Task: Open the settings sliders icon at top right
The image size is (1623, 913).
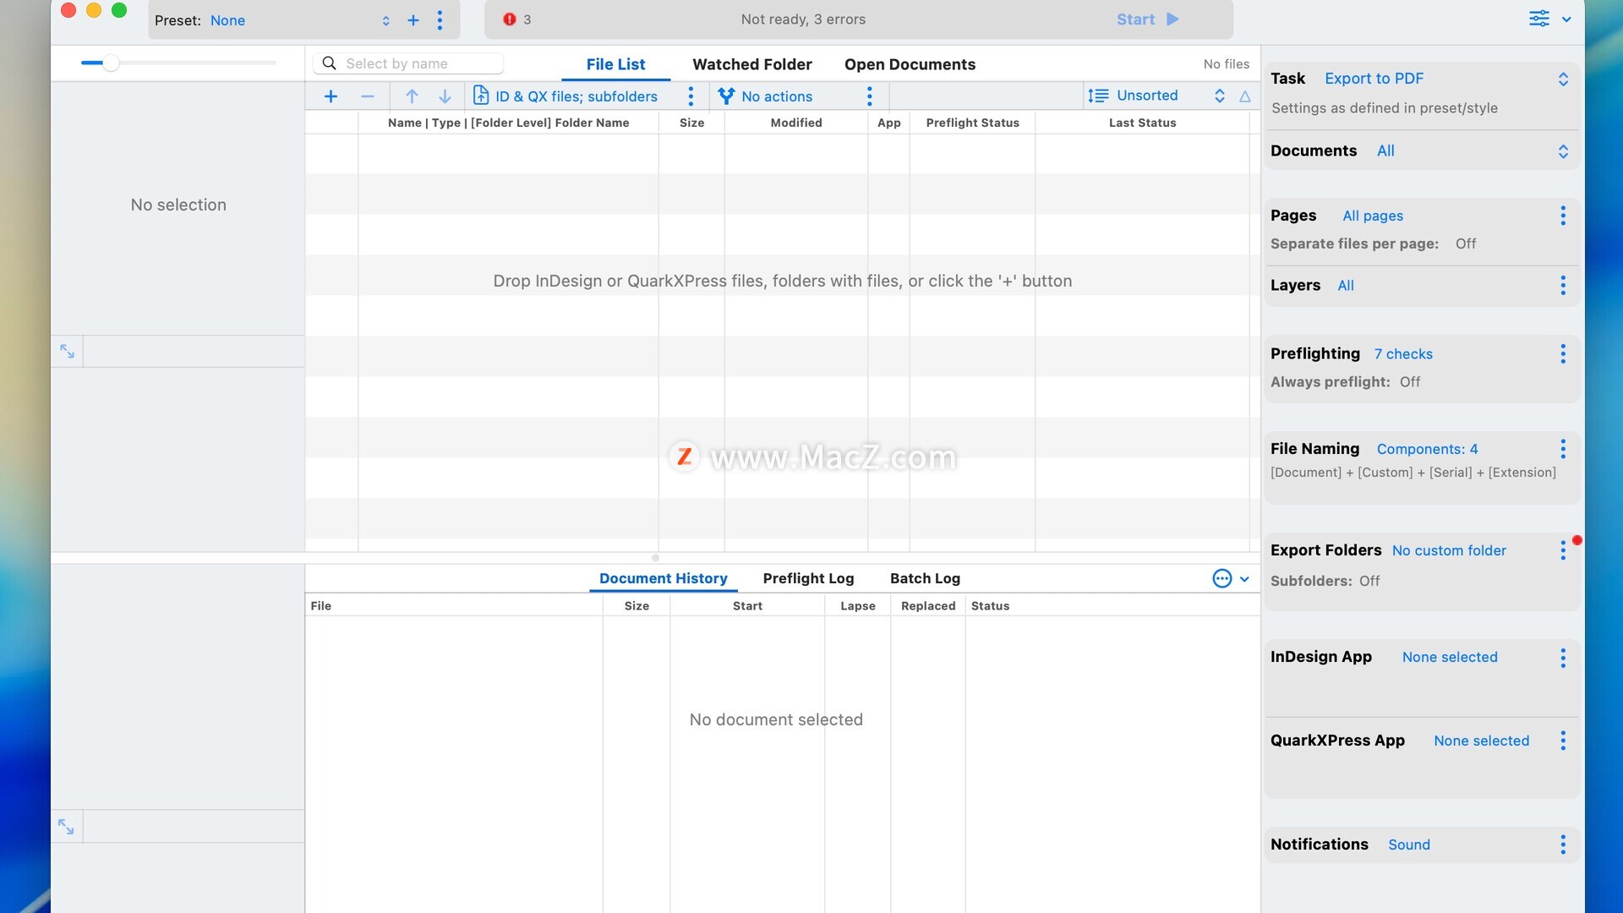Action: click(x=1539, y=19)
